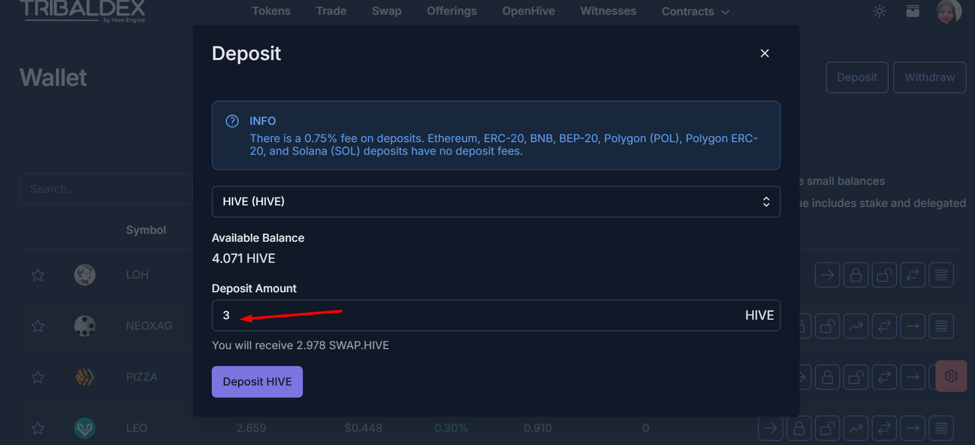Screen dimensions: 975x445
Task: Open the HIVE (HIVE) token selector
Action: click(496, 202)
